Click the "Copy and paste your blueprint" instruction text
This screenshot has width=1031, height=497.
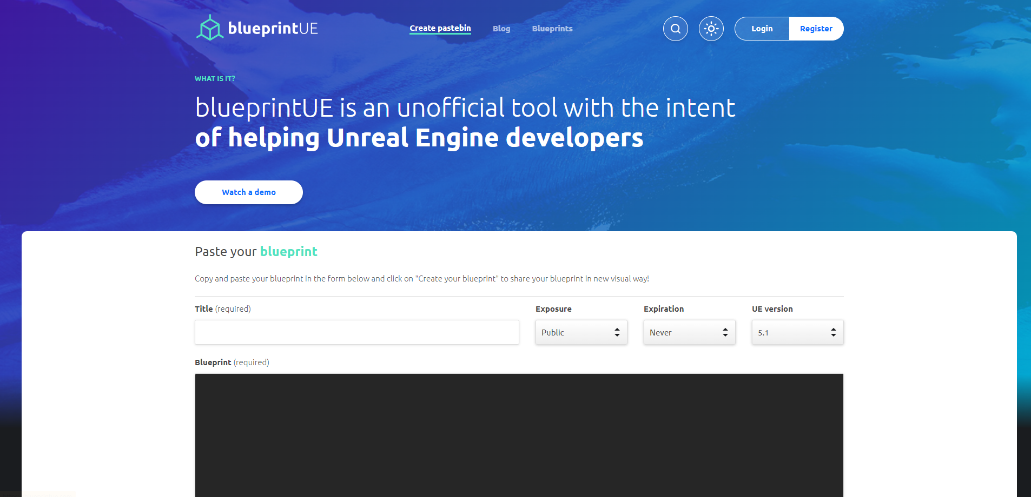[x=422, y=279]
